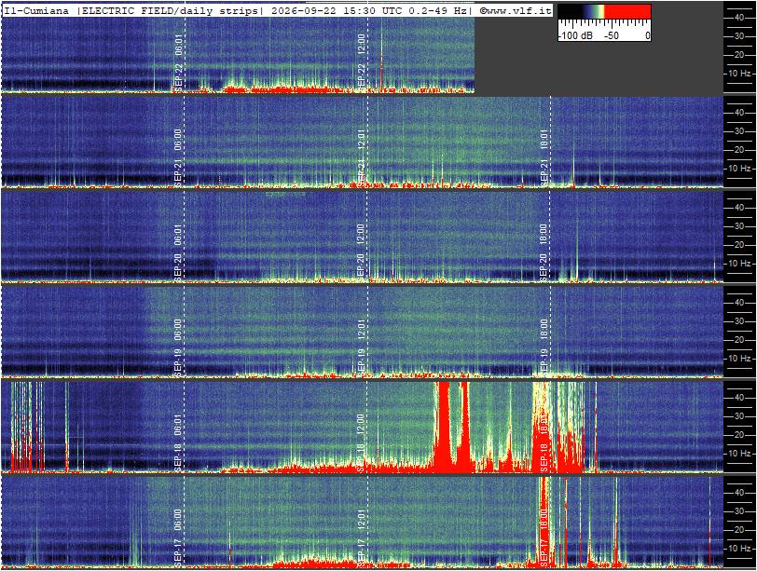
Task: Click the red section of the dB color scale
Action: click(x=627, y=11)
